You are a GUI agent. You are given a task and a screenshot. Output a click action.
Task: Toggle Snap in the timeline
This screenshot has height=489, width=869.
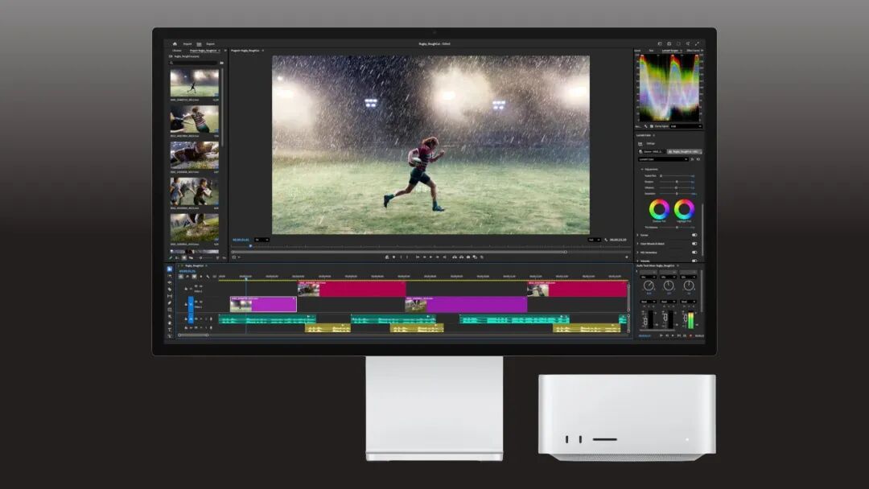click(187, 277)
